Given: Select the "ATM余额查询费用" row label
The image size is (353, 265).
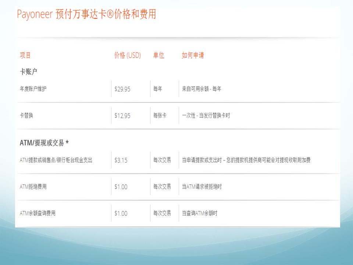Looking at the screenshot, I should coord(38,213).
